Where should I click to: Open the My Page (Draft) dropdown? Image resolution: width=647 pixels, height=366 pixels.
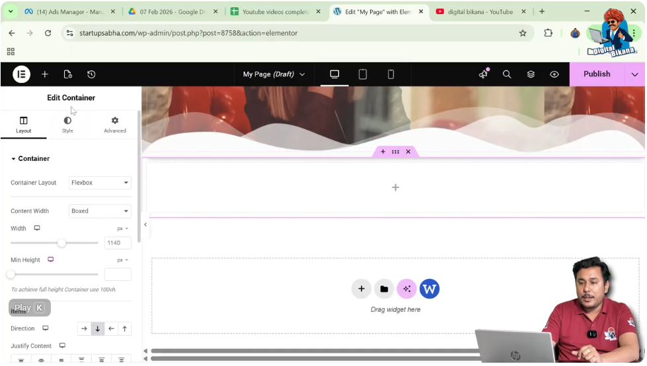pos(274,74)
